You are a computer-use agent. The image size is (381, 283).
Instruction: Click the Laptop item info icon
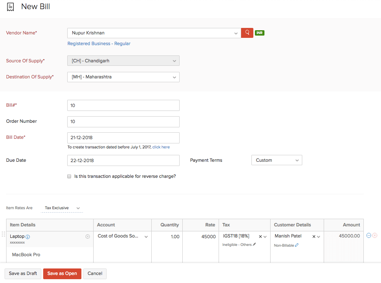pos(28,237)
